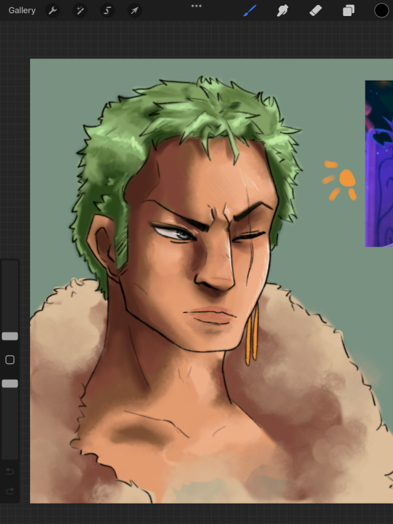The width and height of the screenshot is (393, 524).
Task: Open the active color picker
Action: (381, 10)
